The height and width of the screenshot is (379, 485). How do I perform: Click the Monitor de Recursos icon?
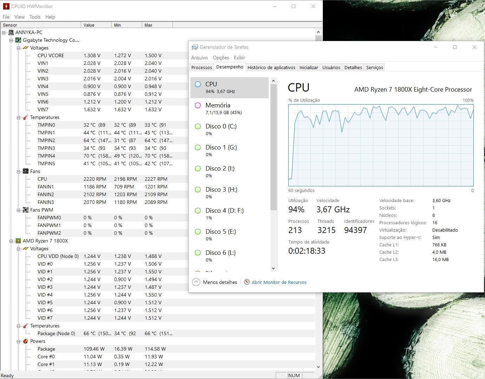point(247,282)
